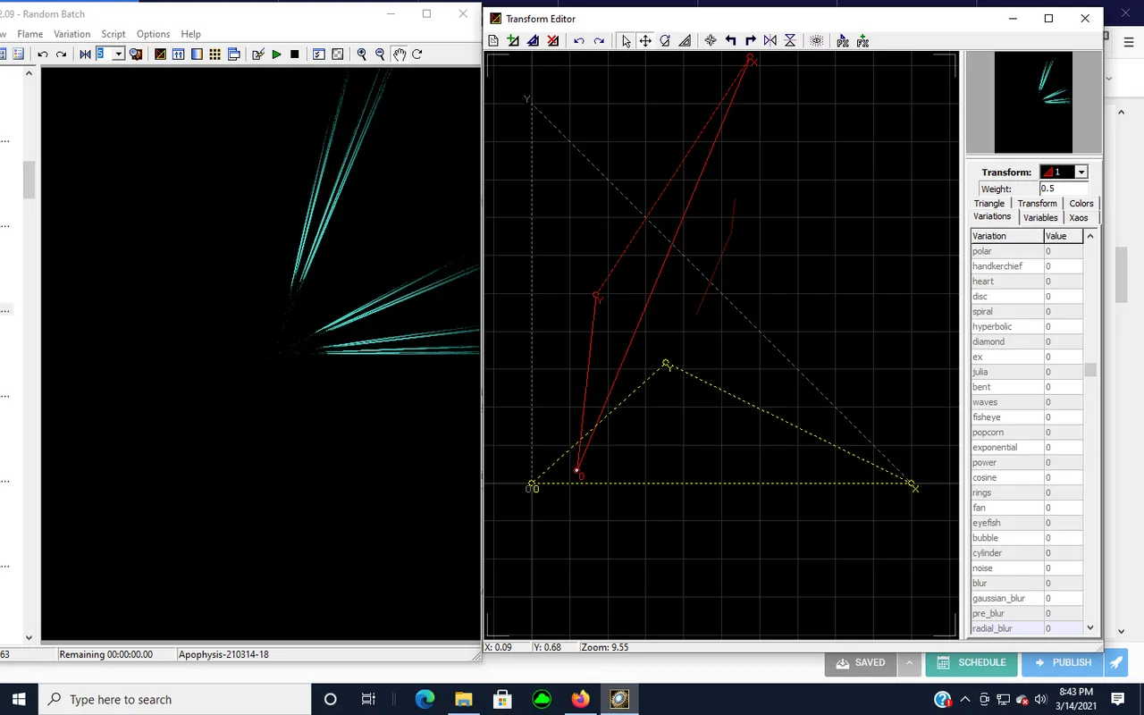This screenshot has height=715, width=1144.
Task: Duplicate the current transform
Action: click(533, 41)
